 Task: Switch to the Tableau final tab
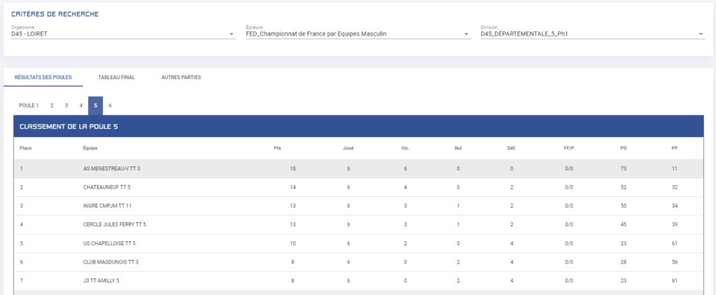[117, 77]
